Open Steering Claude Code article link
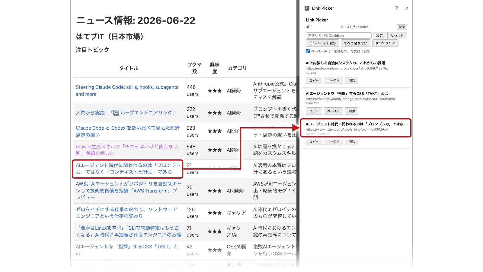The width and height of the screenshot is (483, 272). 127,91
